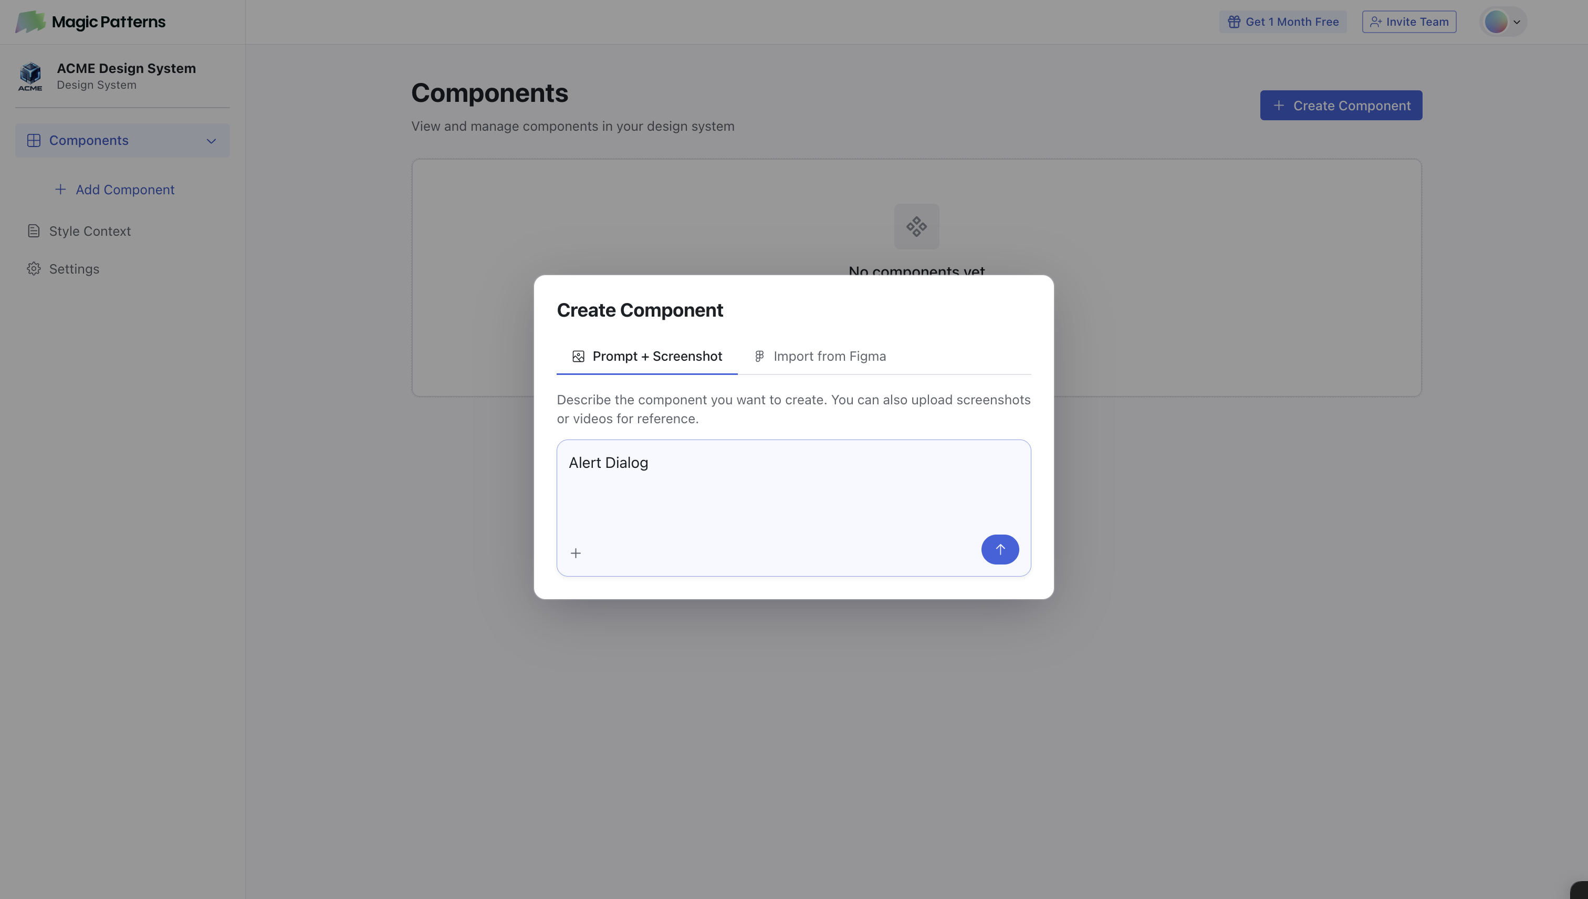The width and height of the screenshot is (1588, 899).
Task: Click the Components grid icon in sidebar
Action: pyautogui.click(x=33, y=140)
